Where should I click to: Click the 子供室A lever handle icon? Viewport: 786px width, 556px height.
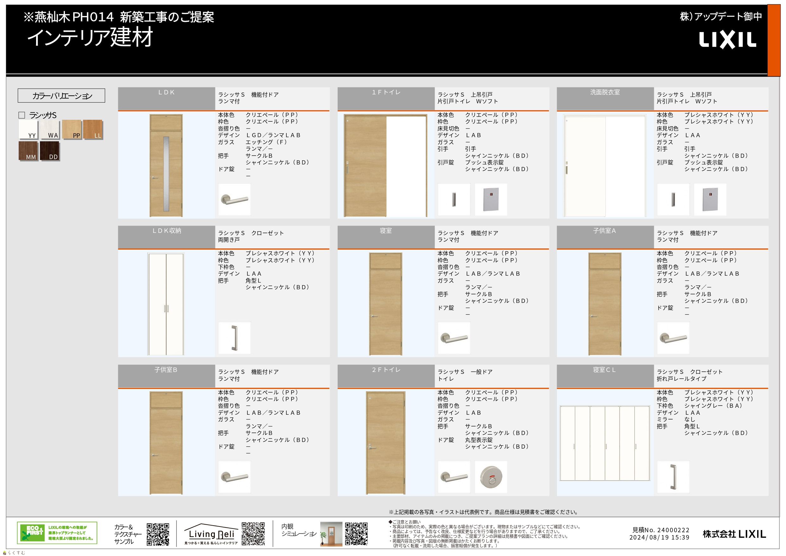[x=673, y=338]
